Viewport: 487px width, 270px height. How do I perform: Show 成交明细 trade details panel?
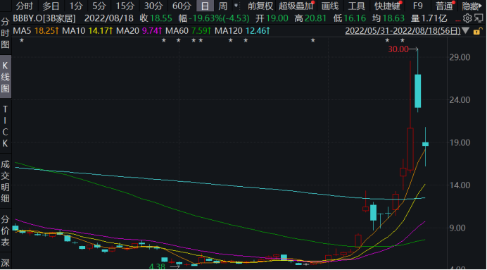tap(6, 181)
